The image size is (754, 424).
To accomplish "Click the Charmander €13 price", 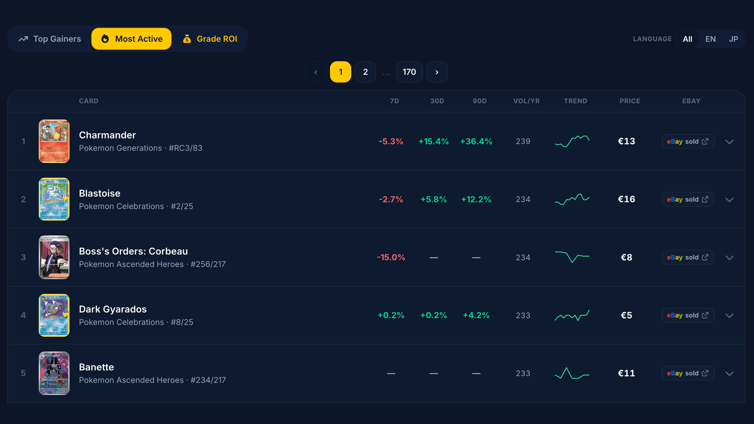I will (626, 141).
